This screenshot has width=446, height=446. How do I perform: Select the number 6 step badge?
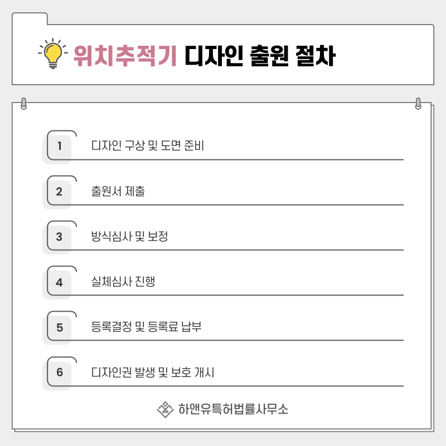(59, 372)
